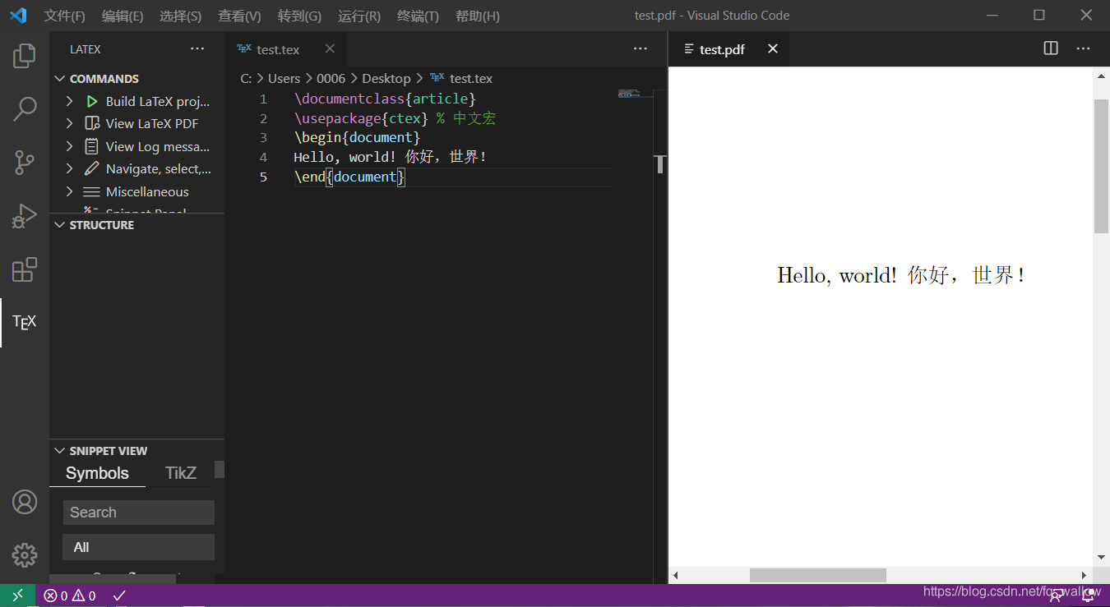The height and width of the screenshot is (607, 1110).
Task: Click the C: breadcrumb segment
Action: click(246, 78)
